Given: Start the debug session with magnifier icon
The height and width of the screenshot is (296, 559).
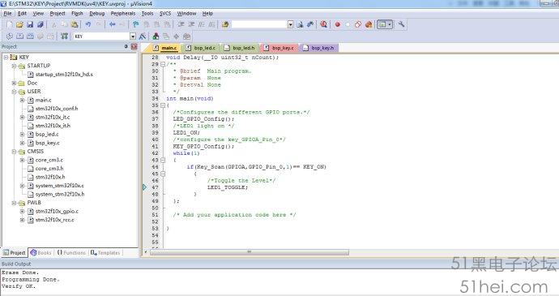Looking at the screenshot, I should [324, 24].
